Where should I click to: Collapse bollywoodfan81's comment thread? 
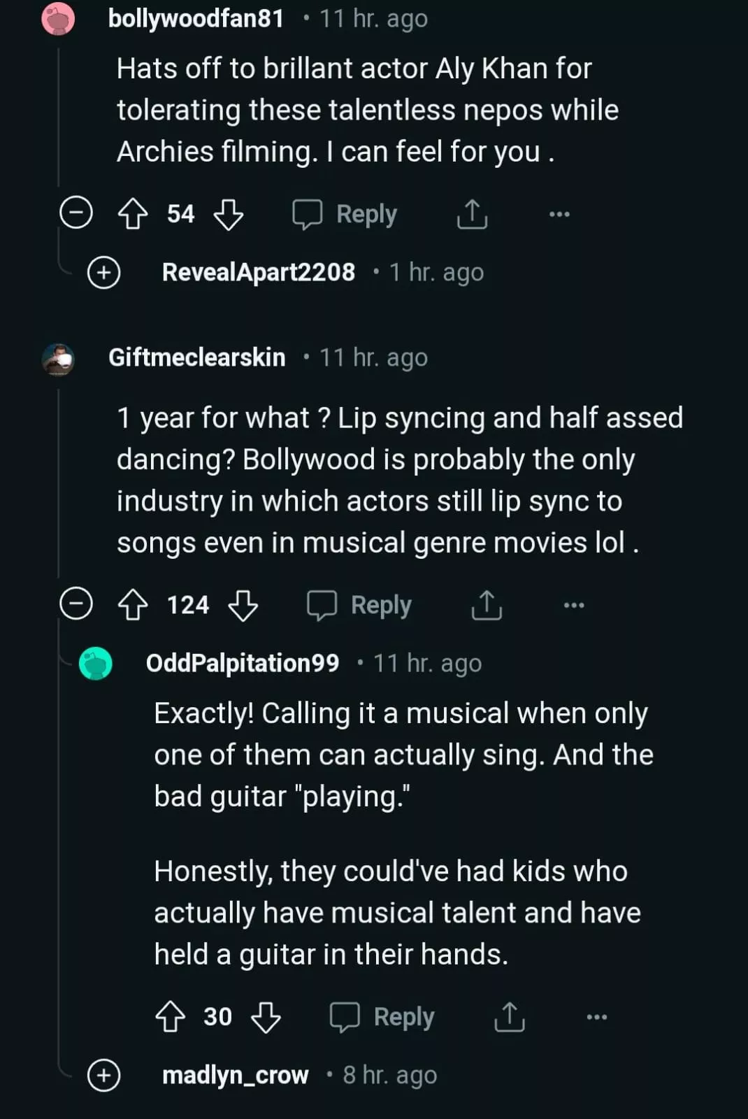(x=76, y=213)
